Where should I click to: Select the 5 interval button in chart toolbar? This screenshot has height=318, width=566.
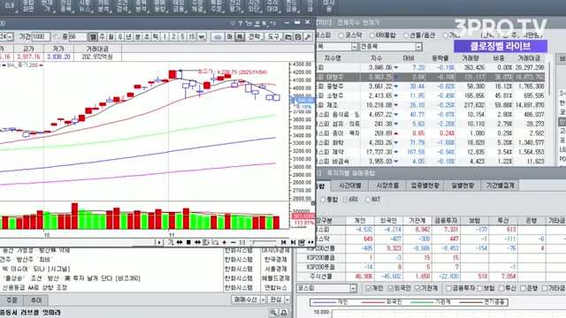[x=183, y=37]
